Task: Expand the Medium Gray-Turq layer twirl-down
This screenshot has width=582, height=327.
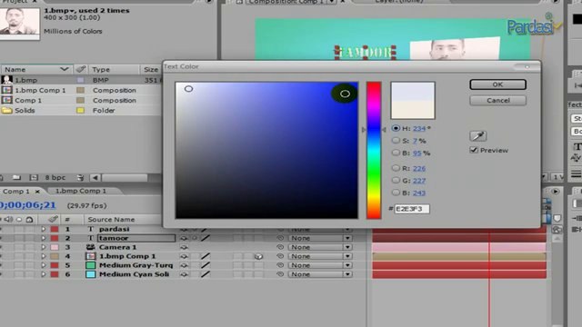Action: point(43,265)
